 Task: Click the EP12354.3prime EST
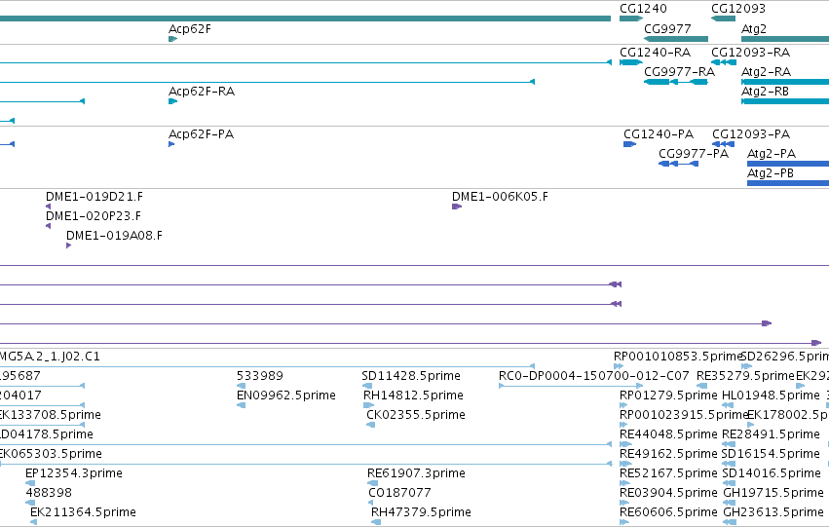(30, 483)
